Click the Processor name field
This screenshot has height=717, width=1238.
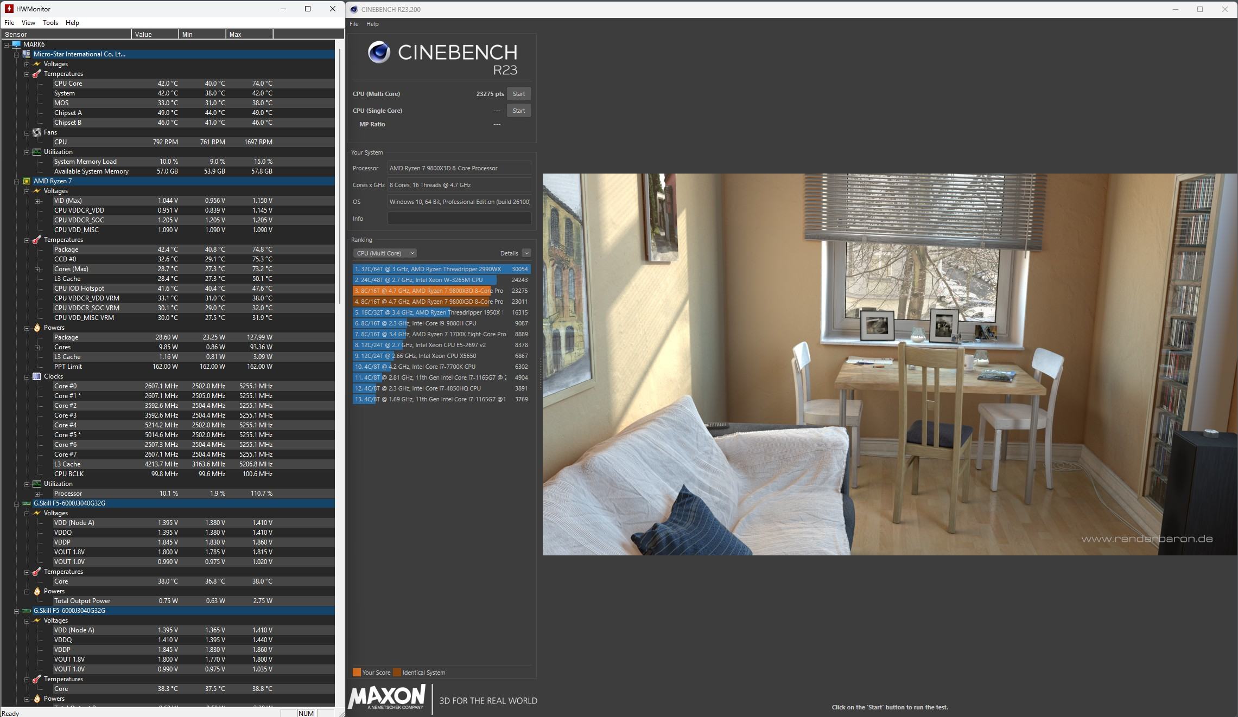(459, 168)
